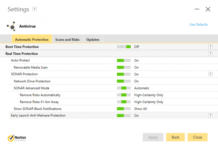
Task: Click the Antivirus heading text
Action: [x=28, y=26]
